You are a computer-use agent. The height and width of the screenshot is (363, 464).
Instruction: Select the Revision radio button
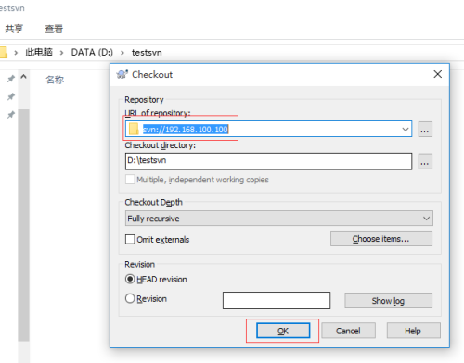coord(130,298)
